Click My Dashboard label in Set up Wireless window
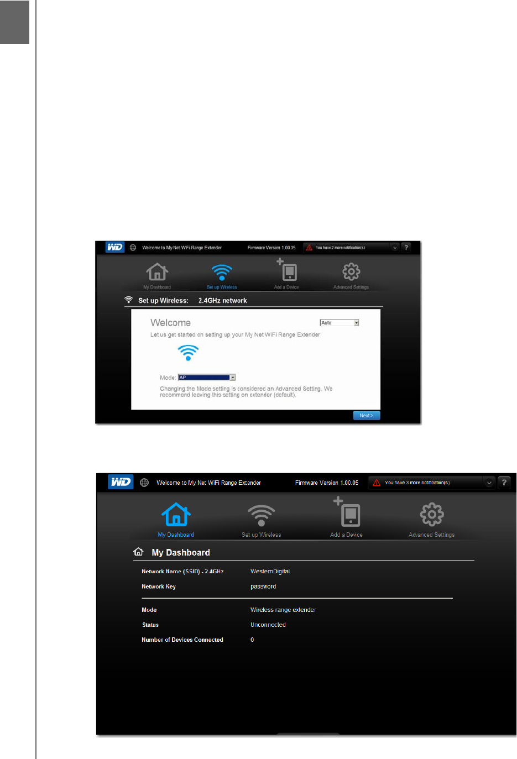 [157, 287]
